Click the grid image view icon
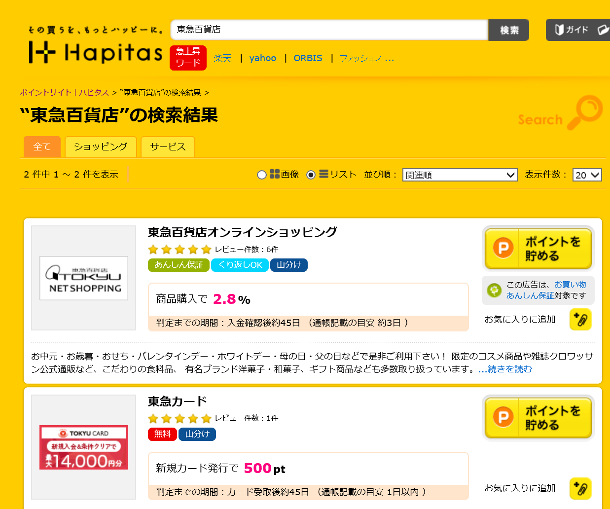This screenshot has width=610, height=509. point(275,174)
